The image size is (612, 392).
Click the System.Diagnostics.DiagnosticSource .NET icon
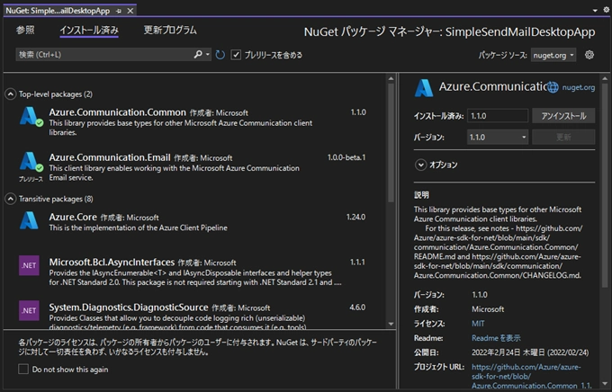click(29, 310)
